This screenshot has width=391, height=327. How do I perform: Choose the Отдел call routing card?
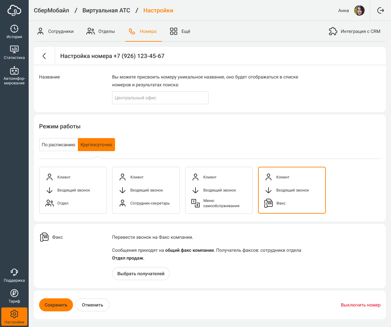pyautogui.click(x=73, y=190)
